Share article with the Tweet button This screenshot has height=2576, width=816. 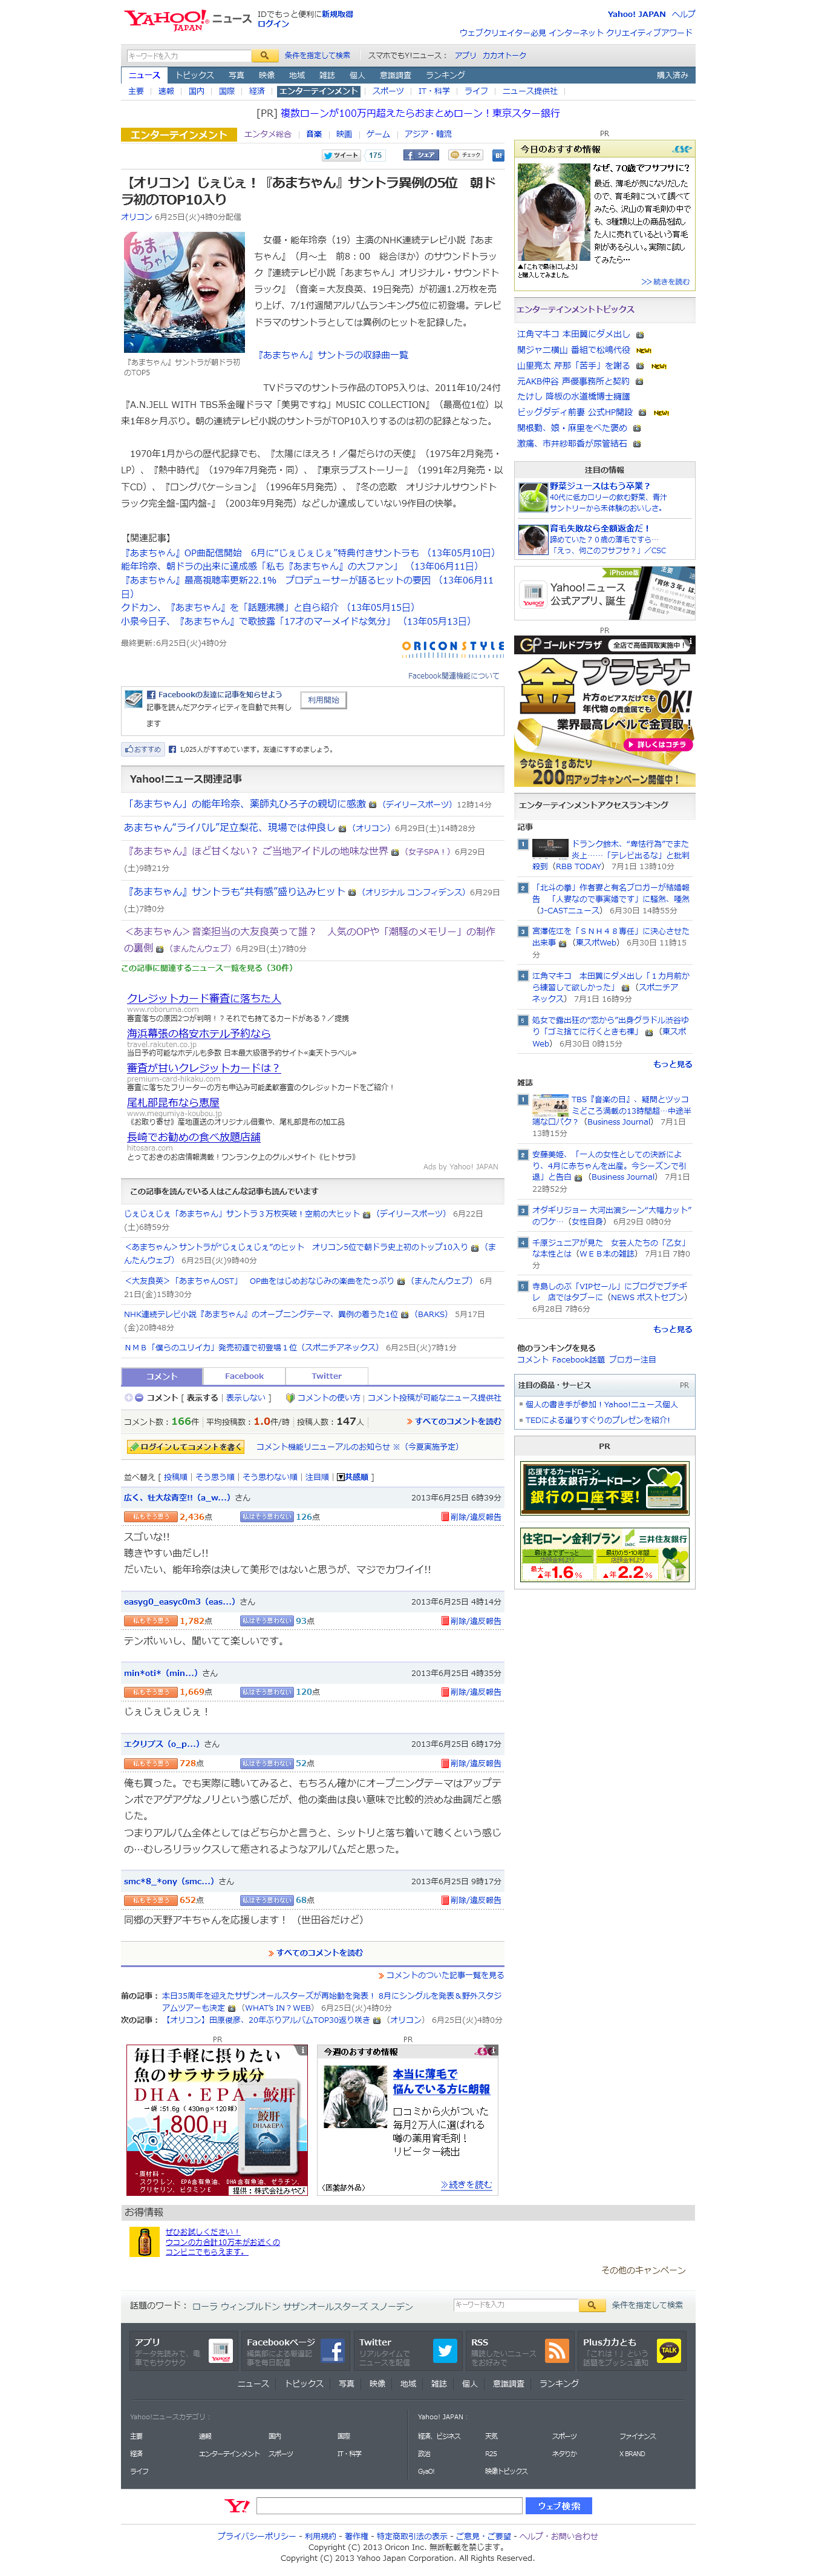coord(341,155)
